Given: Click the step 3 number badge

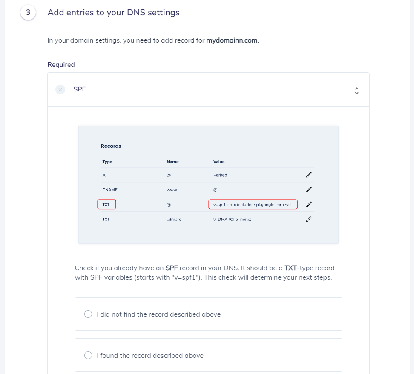Looking at the screenshot, I should (28, 12).
